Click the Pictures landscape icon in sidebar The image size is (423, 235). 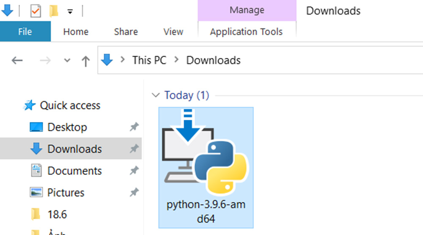click(36, 192)
